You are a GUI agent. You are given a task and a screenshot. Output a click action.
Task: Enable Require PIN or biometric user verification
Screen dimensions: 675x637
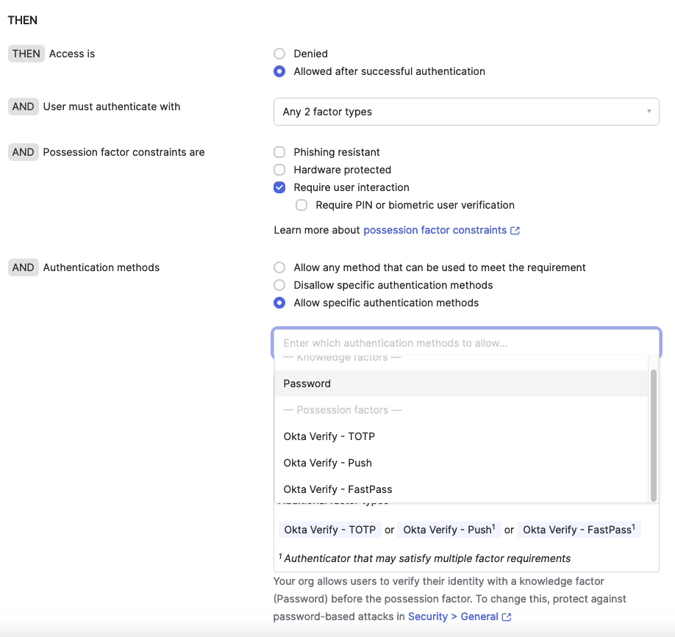[301, 205]
